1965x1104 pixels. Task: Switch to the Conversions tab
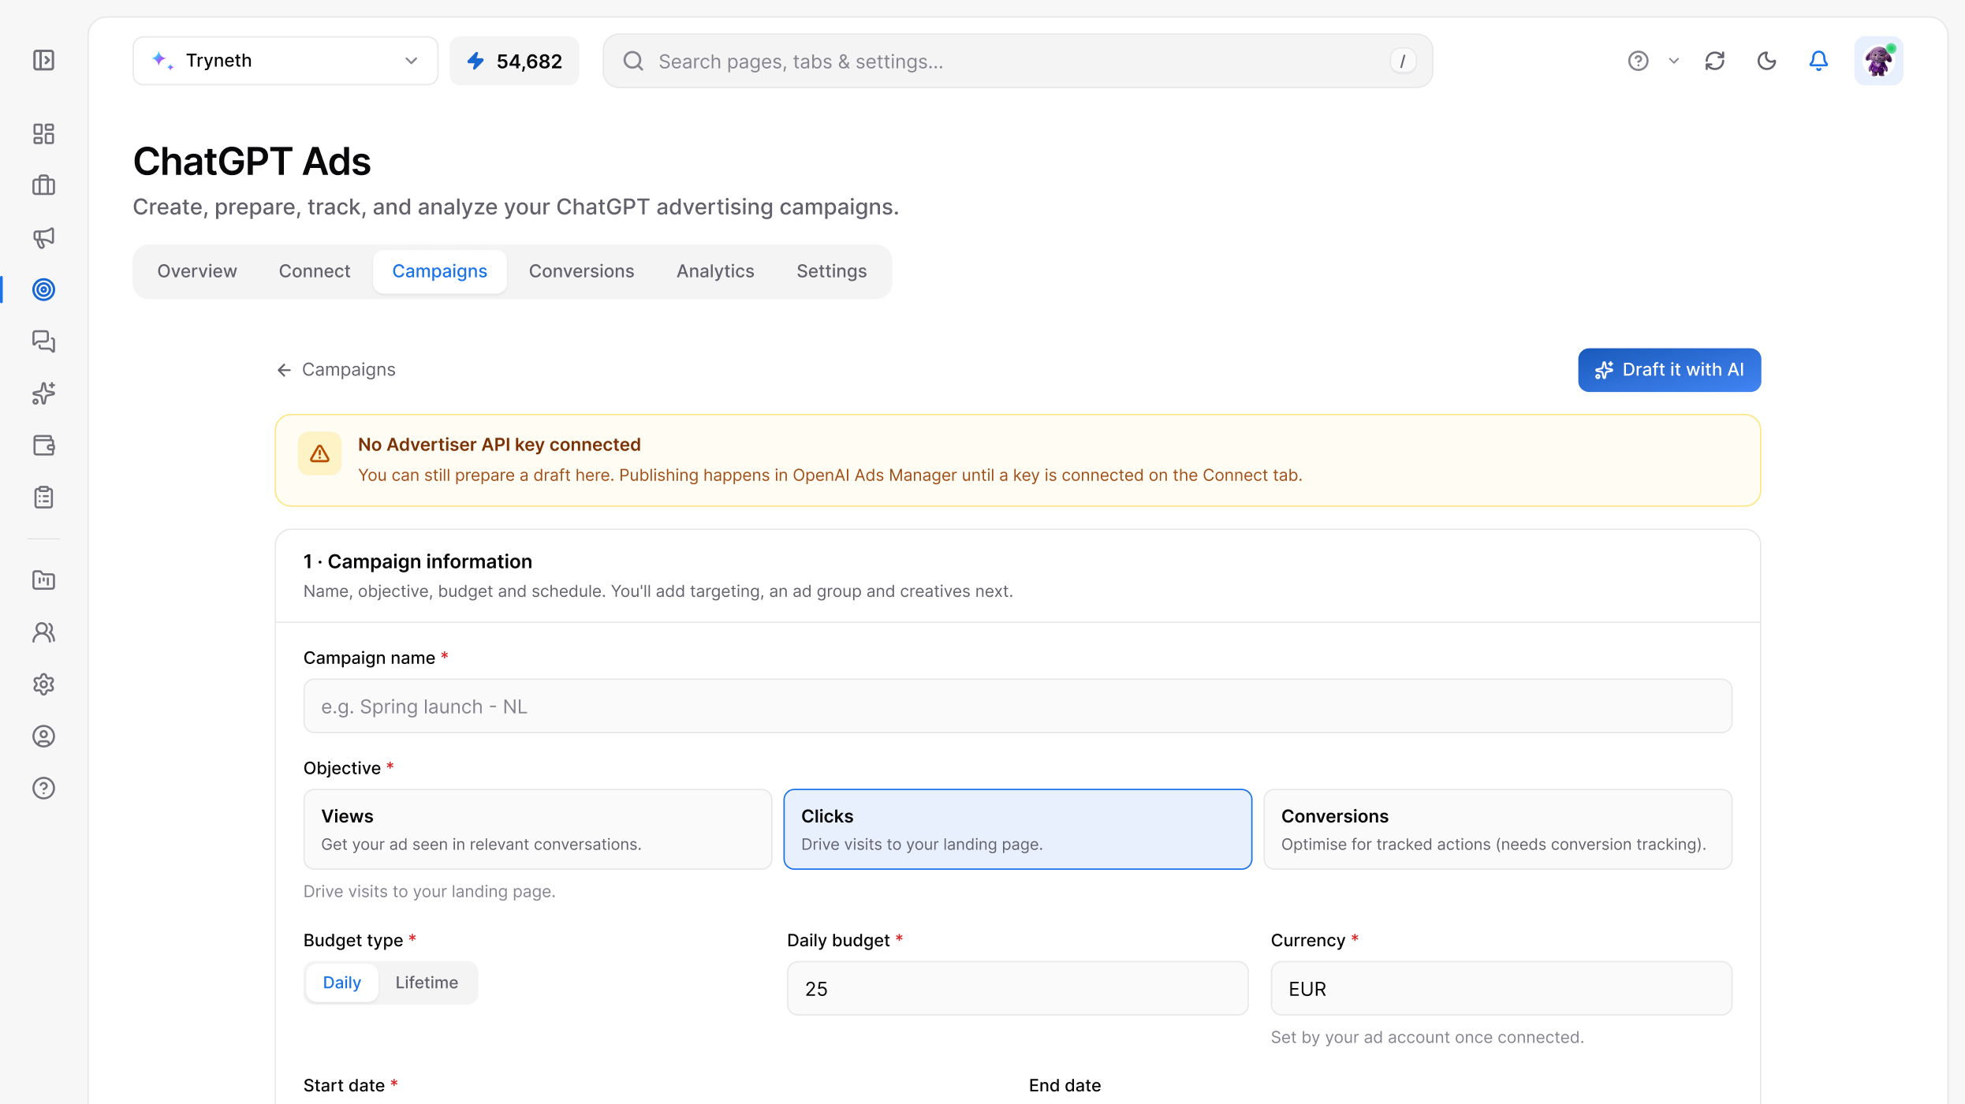coord(581,271)
